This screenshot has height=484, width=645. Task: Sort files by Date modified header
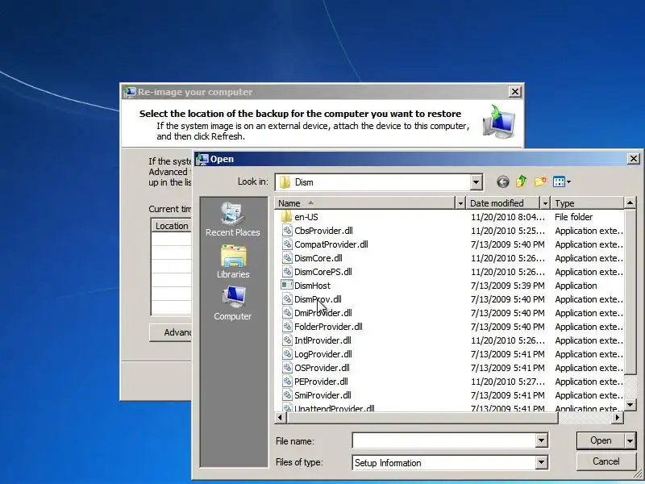point(503,203)
